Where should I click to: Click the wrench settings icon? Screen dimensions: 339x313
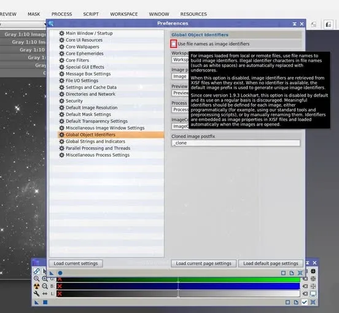pos(36,293)
